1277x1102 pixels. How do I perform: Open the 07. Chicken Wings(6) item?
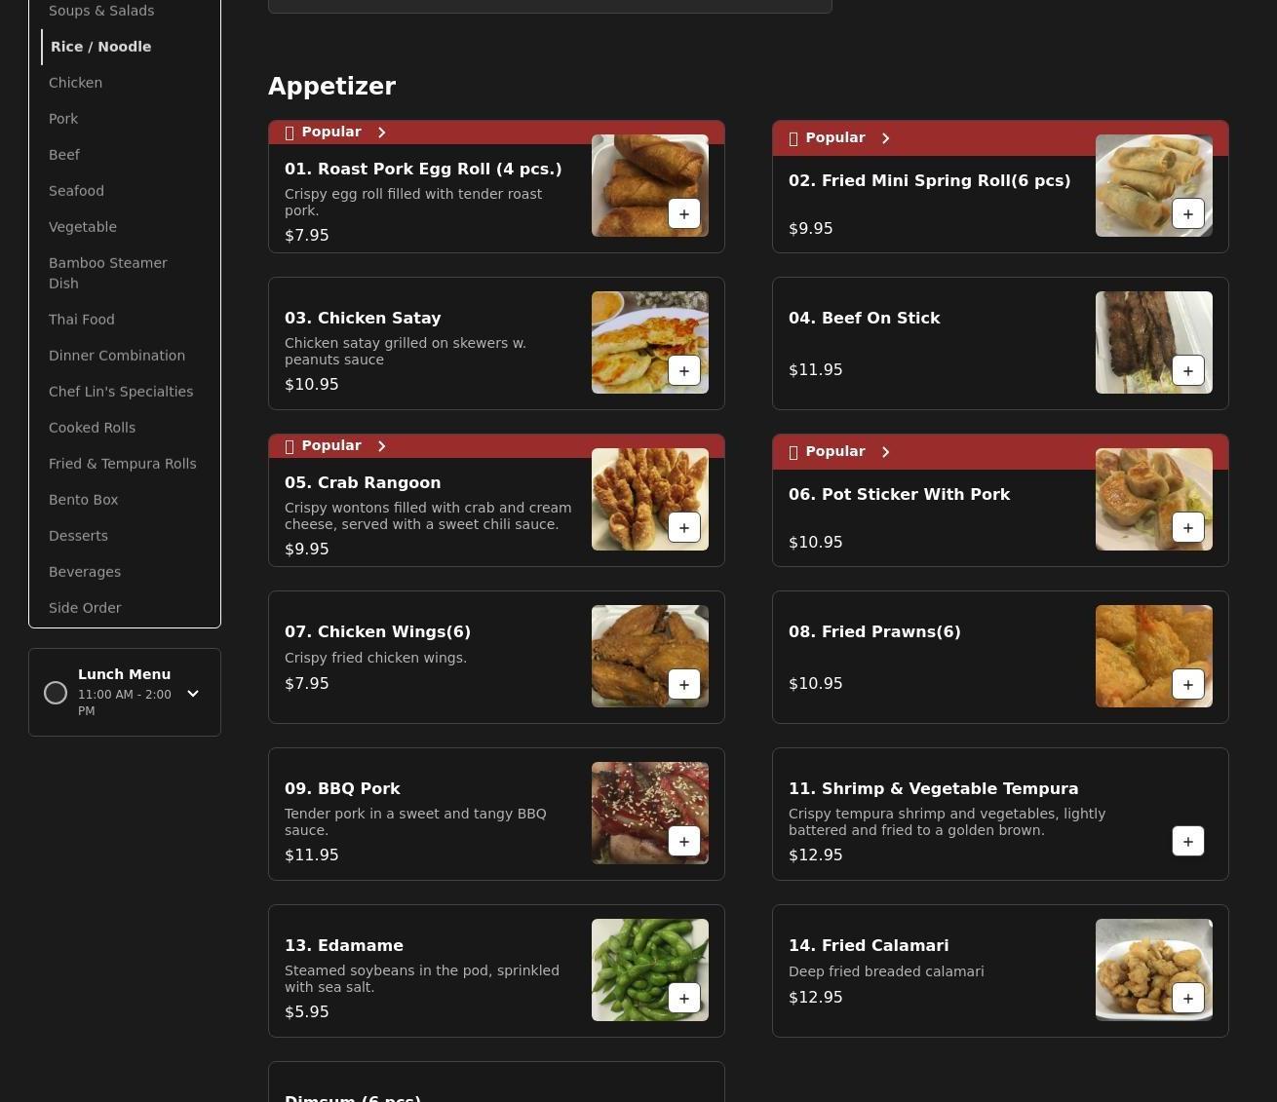[377, 632]
